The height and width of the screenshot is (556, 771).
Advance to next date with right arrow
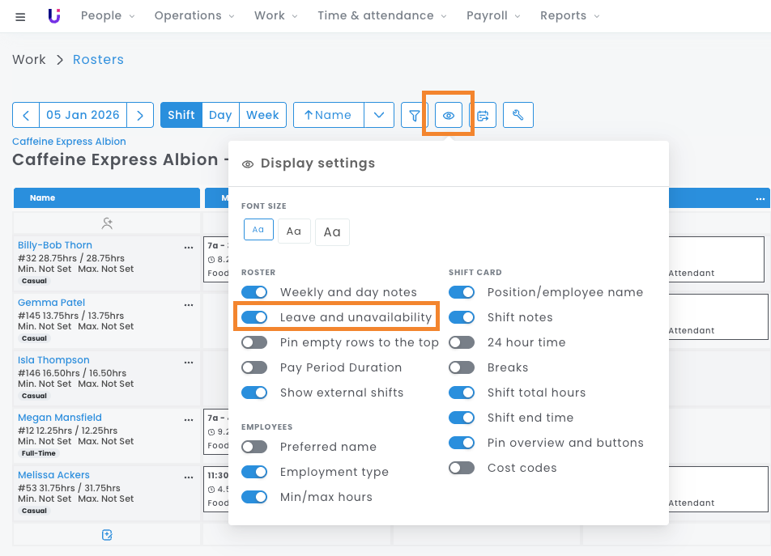[x=140, y=115]
